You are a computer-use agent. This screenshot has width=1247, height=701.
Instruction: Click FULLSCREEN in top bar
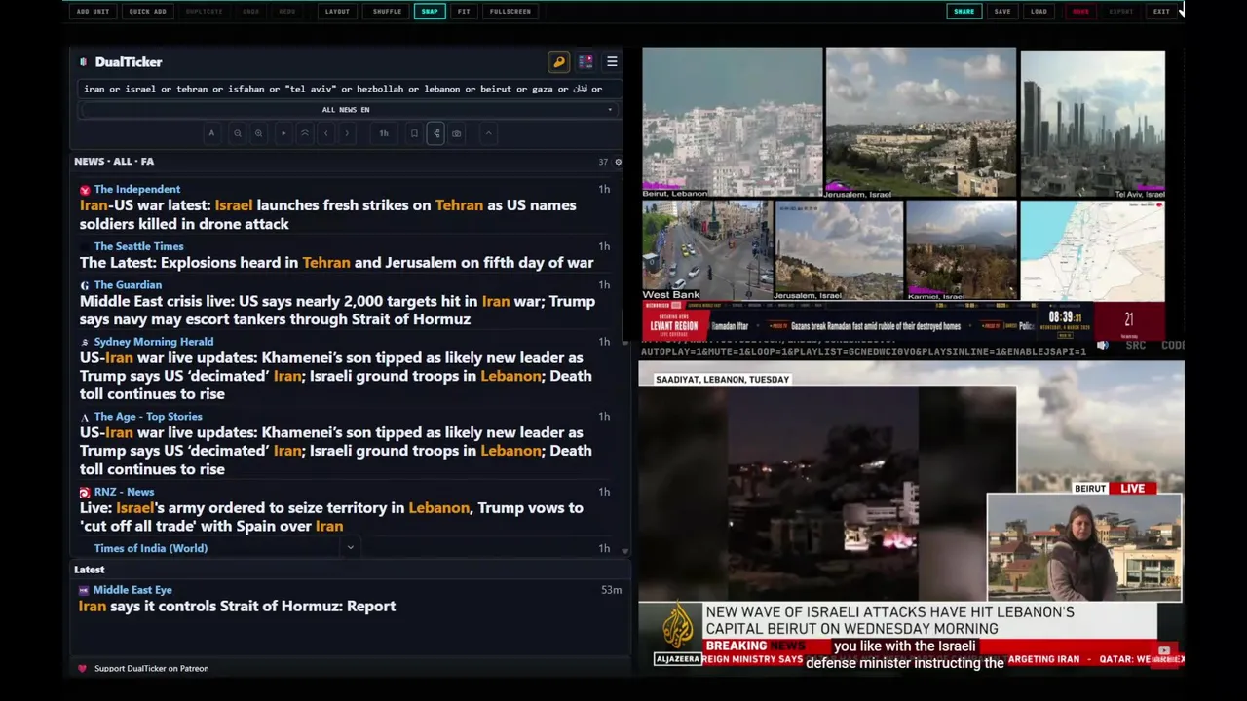coord(510,12)
